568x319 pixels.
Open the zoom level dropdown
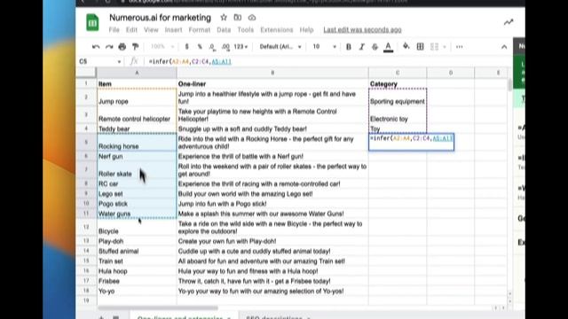[x=162, y=47]
